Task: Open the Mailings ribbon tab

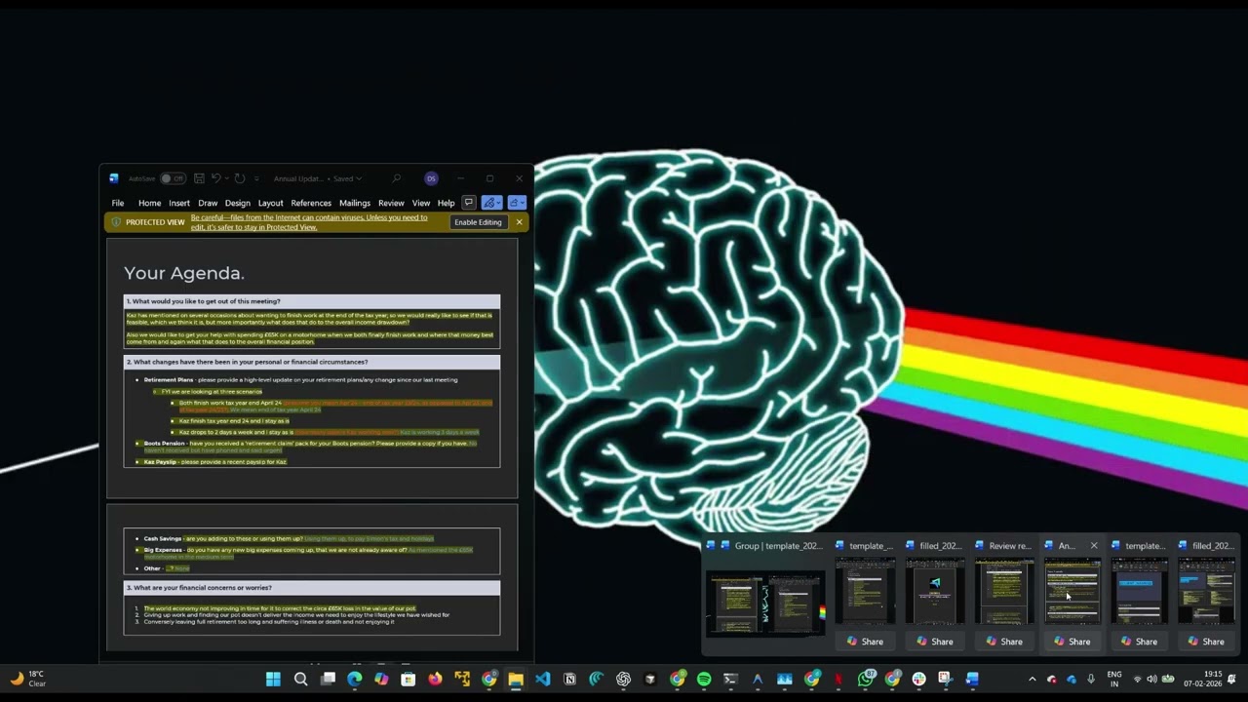Action: 355,203
